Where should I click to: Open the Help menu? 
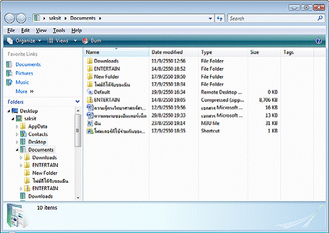click(76, 31)
